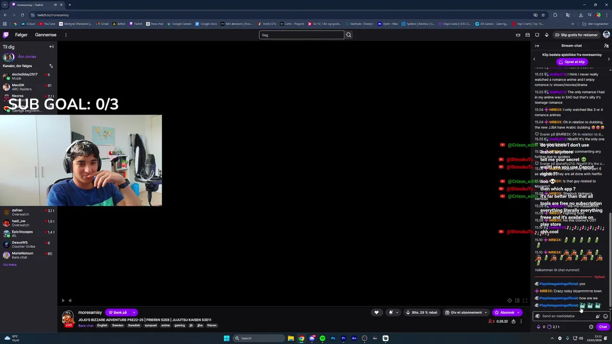
Task: Open the user profile avatar menu
Action: 606,35
